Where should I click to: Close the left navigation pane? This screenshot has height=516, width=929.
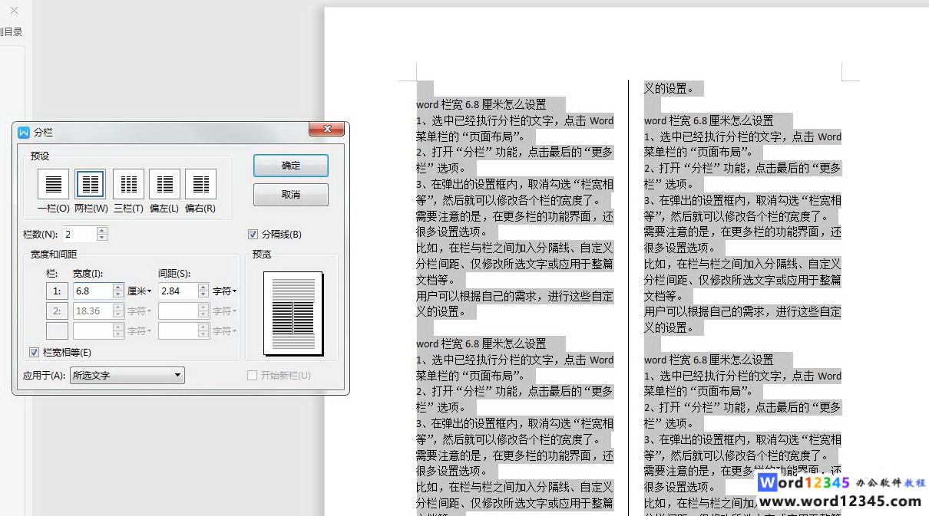tap(13, 11)
